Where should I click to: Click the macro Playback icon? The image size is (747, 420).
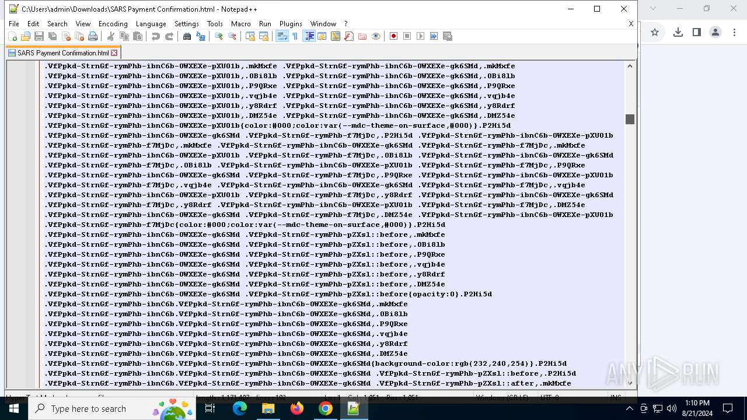click(421, 36)
